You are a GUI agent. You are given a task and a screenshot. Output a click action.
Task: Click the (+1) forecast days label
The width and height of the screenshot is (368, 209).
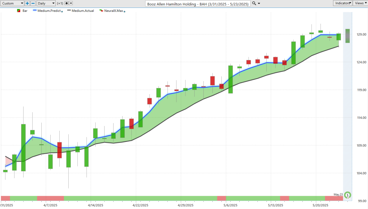[x=60, y=3]
